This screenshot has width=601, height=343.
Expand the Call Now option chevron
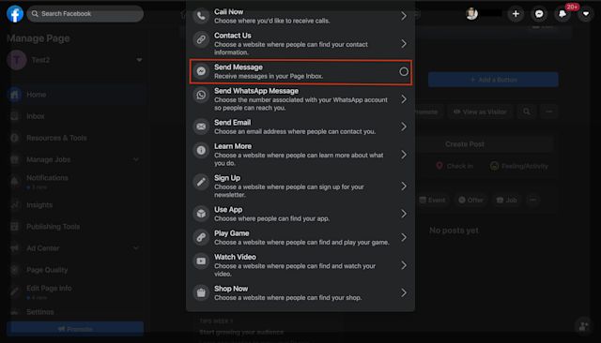pyautogui.click(x=404, y=16)
